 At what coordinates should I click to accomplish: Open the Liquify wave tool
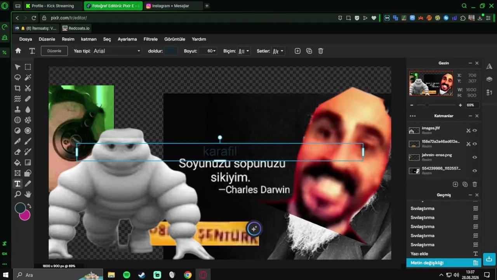click(17, 99)
